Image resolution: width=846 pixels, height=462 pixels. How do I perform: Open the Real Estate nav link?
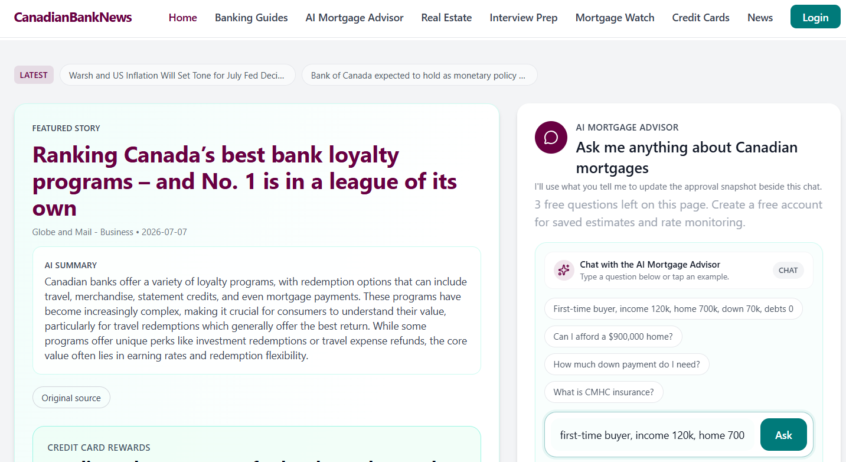(446, 18)
